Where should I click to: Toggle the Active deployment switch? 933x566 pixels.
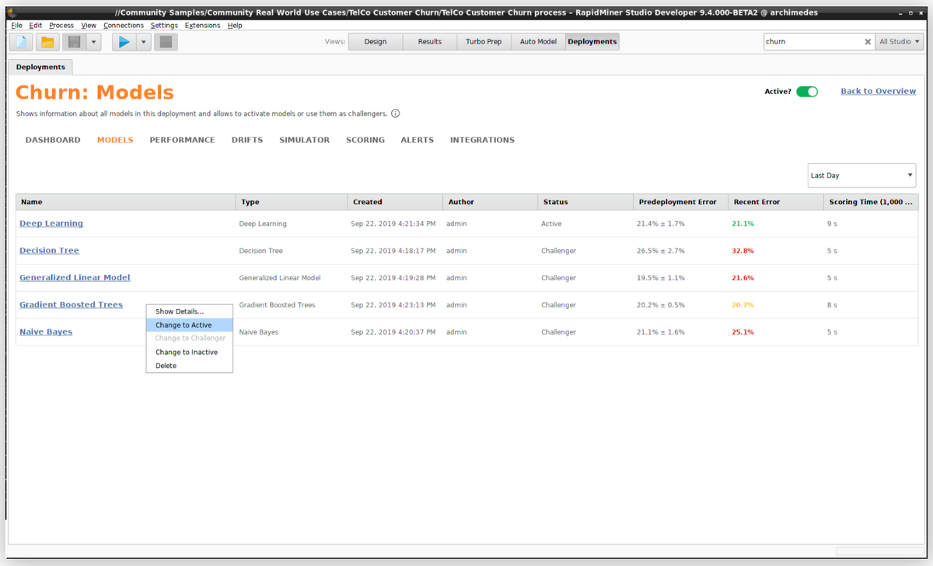pyautogui.click(x=807, y=92)
